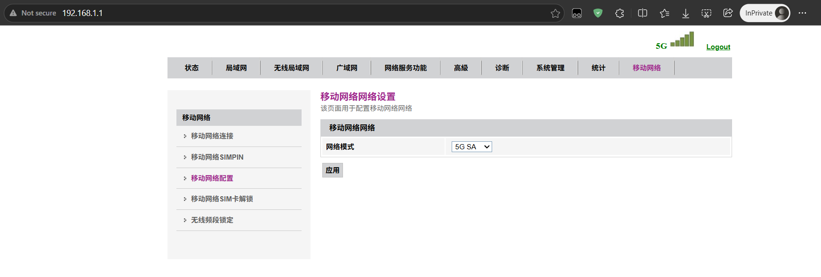Select 移动网络SIMPIN in sidebar
This screenshot has width=821, height=277.
[x=217, y=157]
